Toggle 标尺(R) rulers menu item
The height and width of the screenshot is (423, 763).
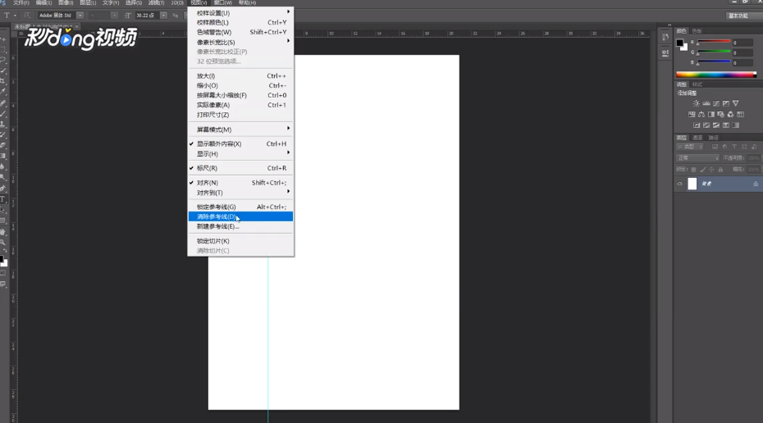point(240,168)
